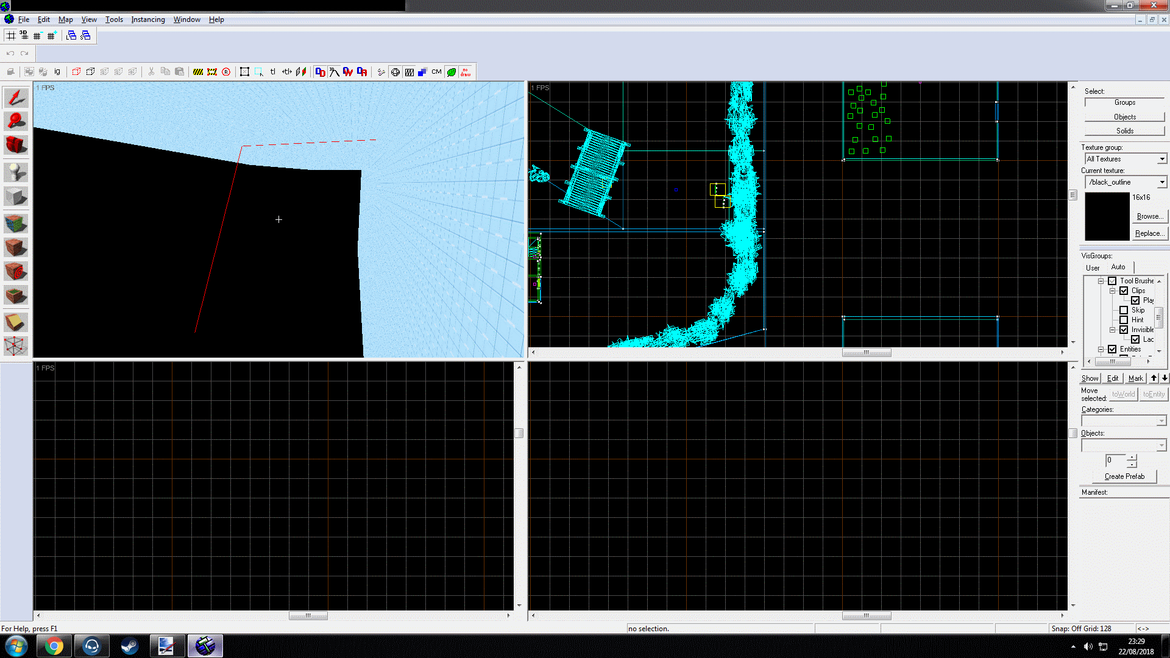The height and width of the screenshot is (658, 1170).
Task: Open the prefab Objects dropdown
Action: (1161, 445)
